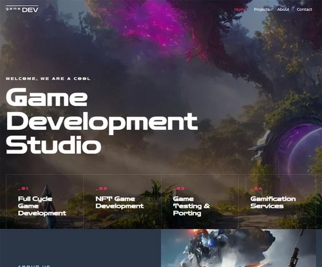Screen dimensions: 322x267
Task: Click the gameDEV logo
Action: (x=22, y=9)
